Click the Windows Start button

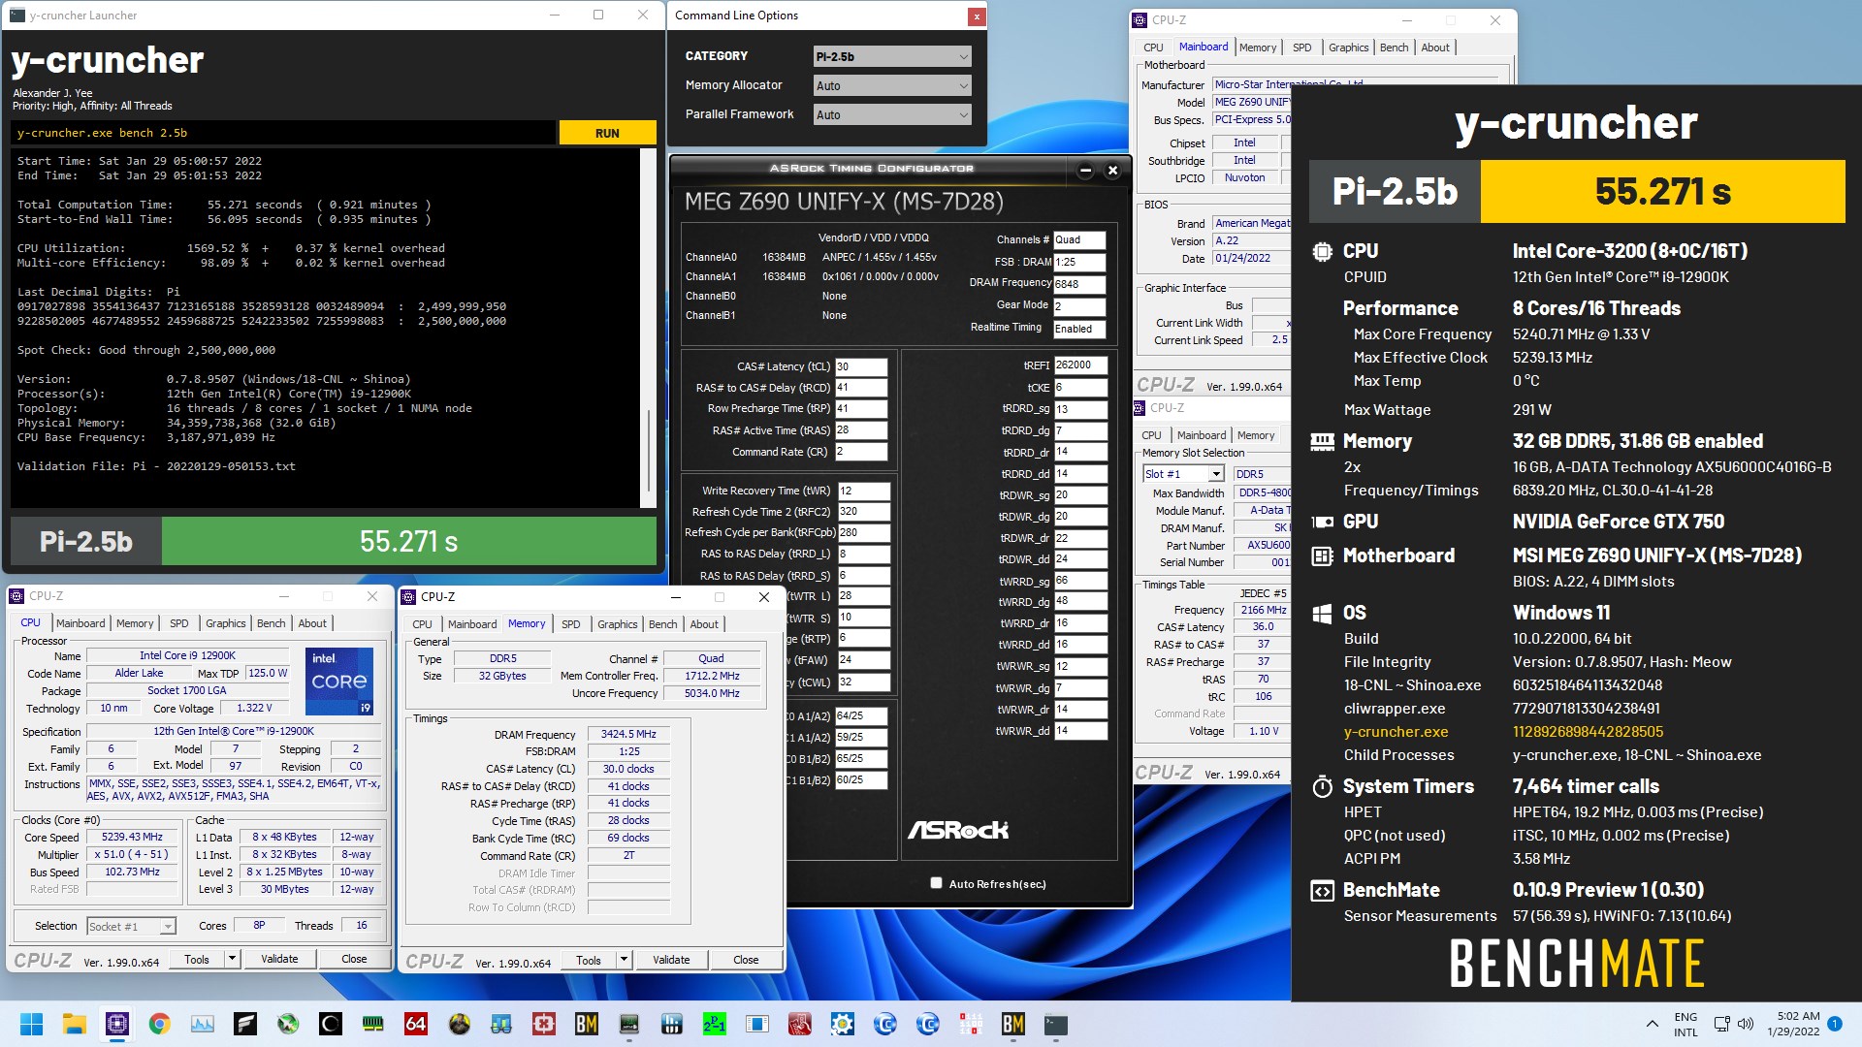(x=31, y=1024)
